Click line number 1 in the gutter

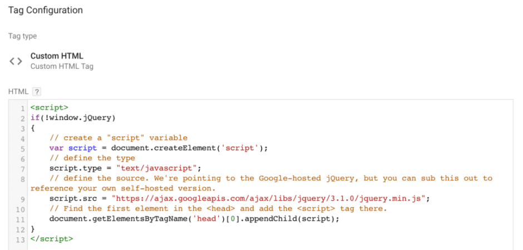(x=22, y=108)
